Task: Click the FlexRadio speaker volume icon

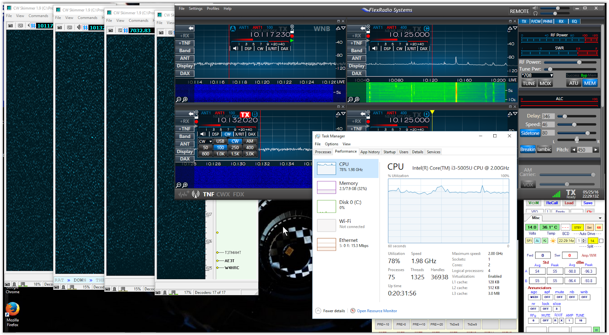Action: (535, 8)
